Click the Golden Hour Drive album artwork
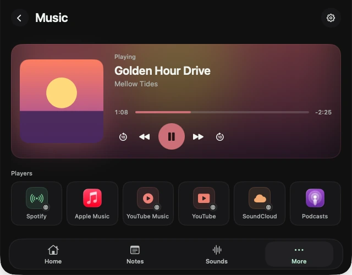This screenshot has height=275, width=352. (62, 101)
